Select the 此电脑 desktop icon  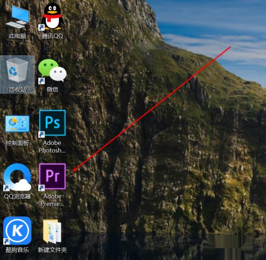18,17
